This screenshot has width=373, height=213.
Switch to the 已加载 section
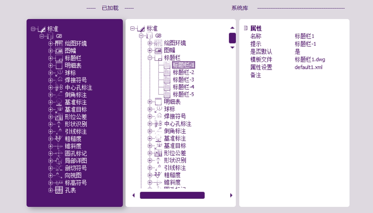(x=110, y=8)
